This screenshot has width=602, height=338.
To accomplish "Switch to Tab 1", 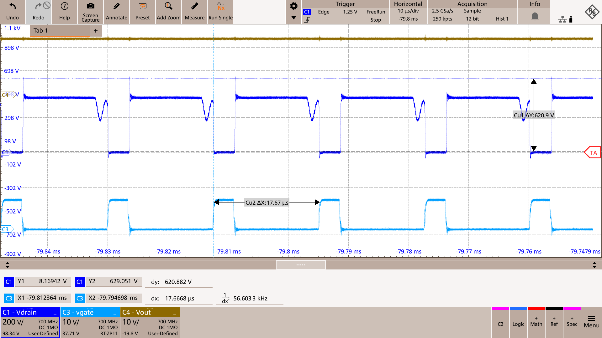I will 59,30.
